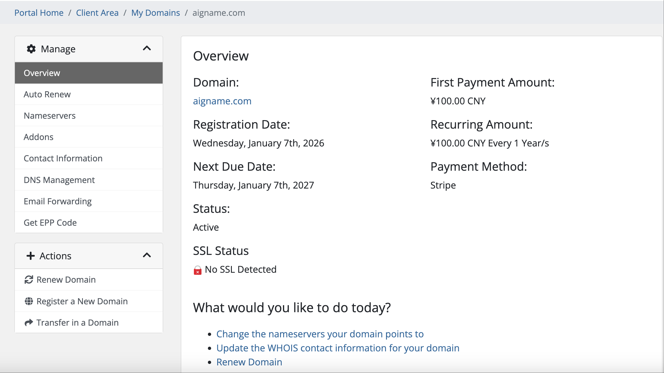
Task: Open Contact Information page
Action: click(x=63, y=158)
